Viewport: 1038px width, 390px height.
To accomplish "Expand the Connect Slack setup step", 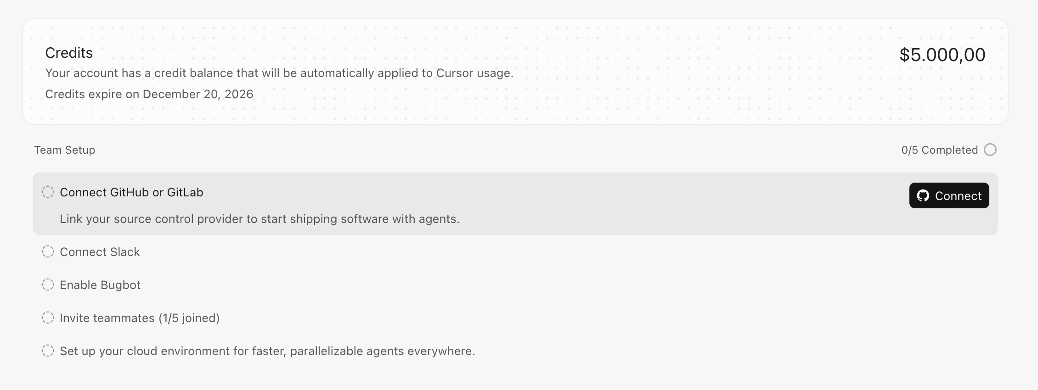I will pos(515,252).
